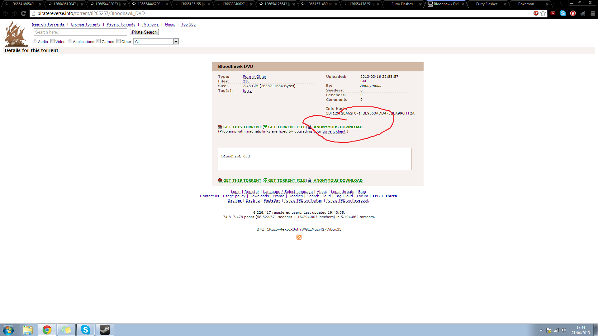Screen dimensions: 598x336
Task: Click the Search here text field
Action: click(80, 32)
